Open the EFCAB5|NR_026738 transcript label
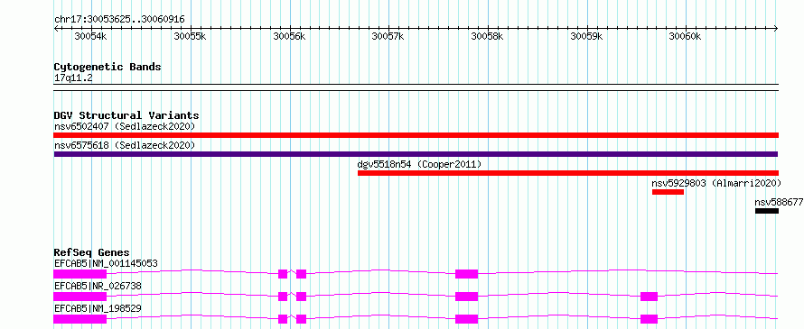Viewport: 804px width, 329px height. pos(98,286)
